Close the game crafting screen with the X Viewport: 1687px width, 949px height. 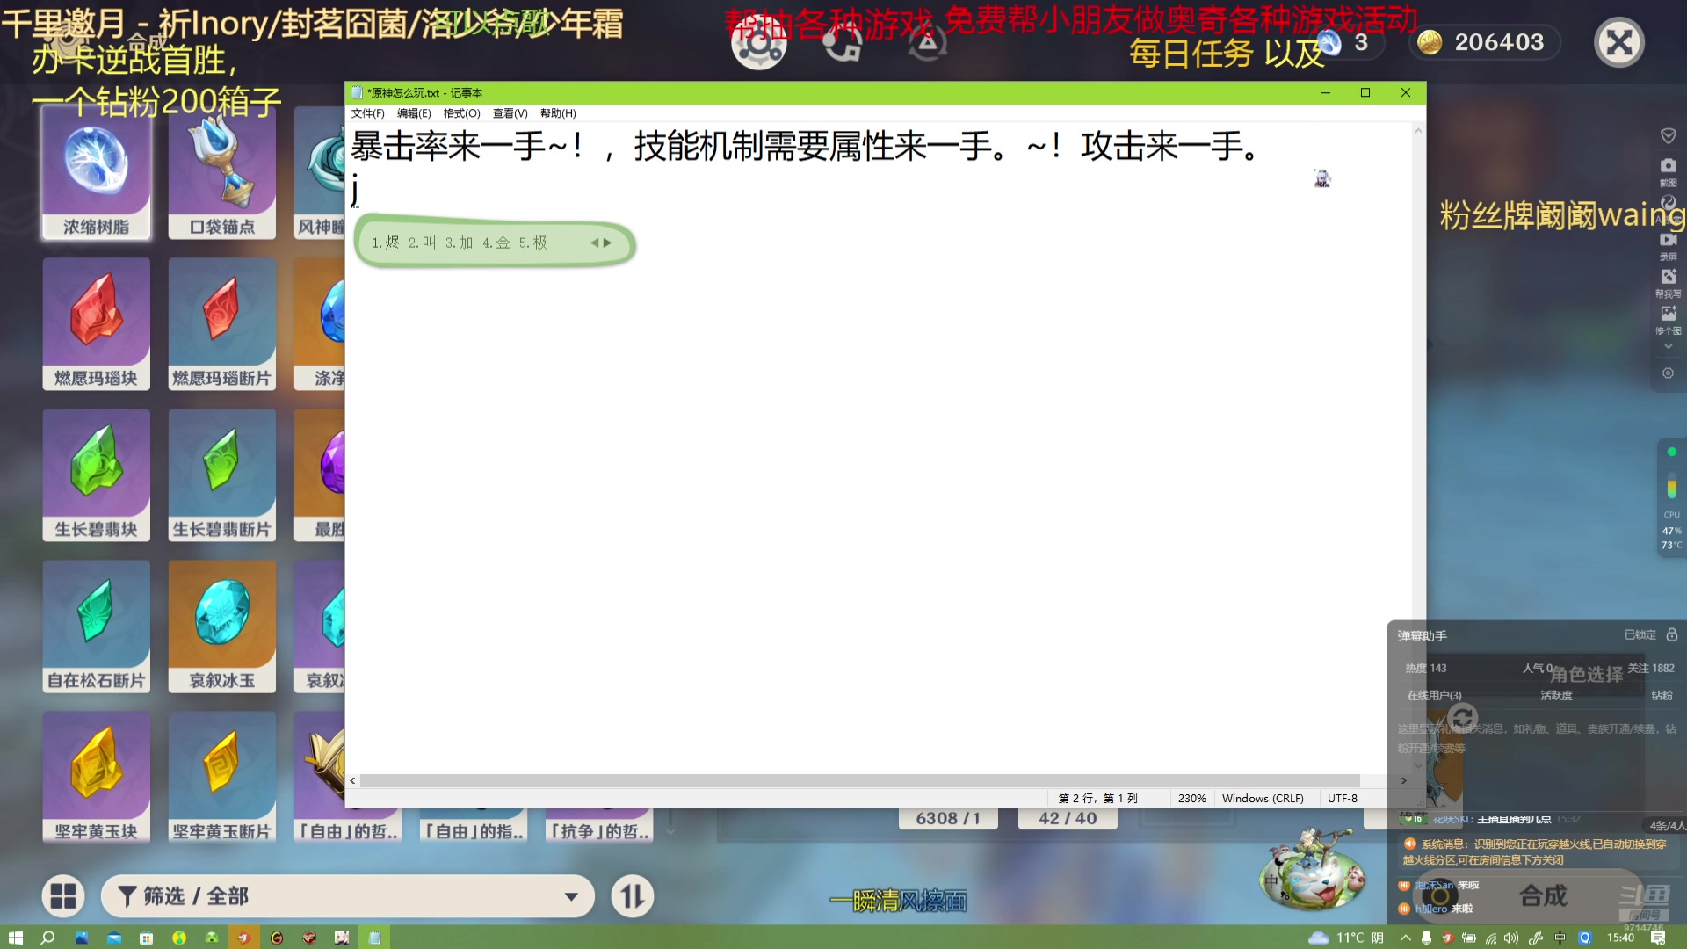(x=1618, y=42)
